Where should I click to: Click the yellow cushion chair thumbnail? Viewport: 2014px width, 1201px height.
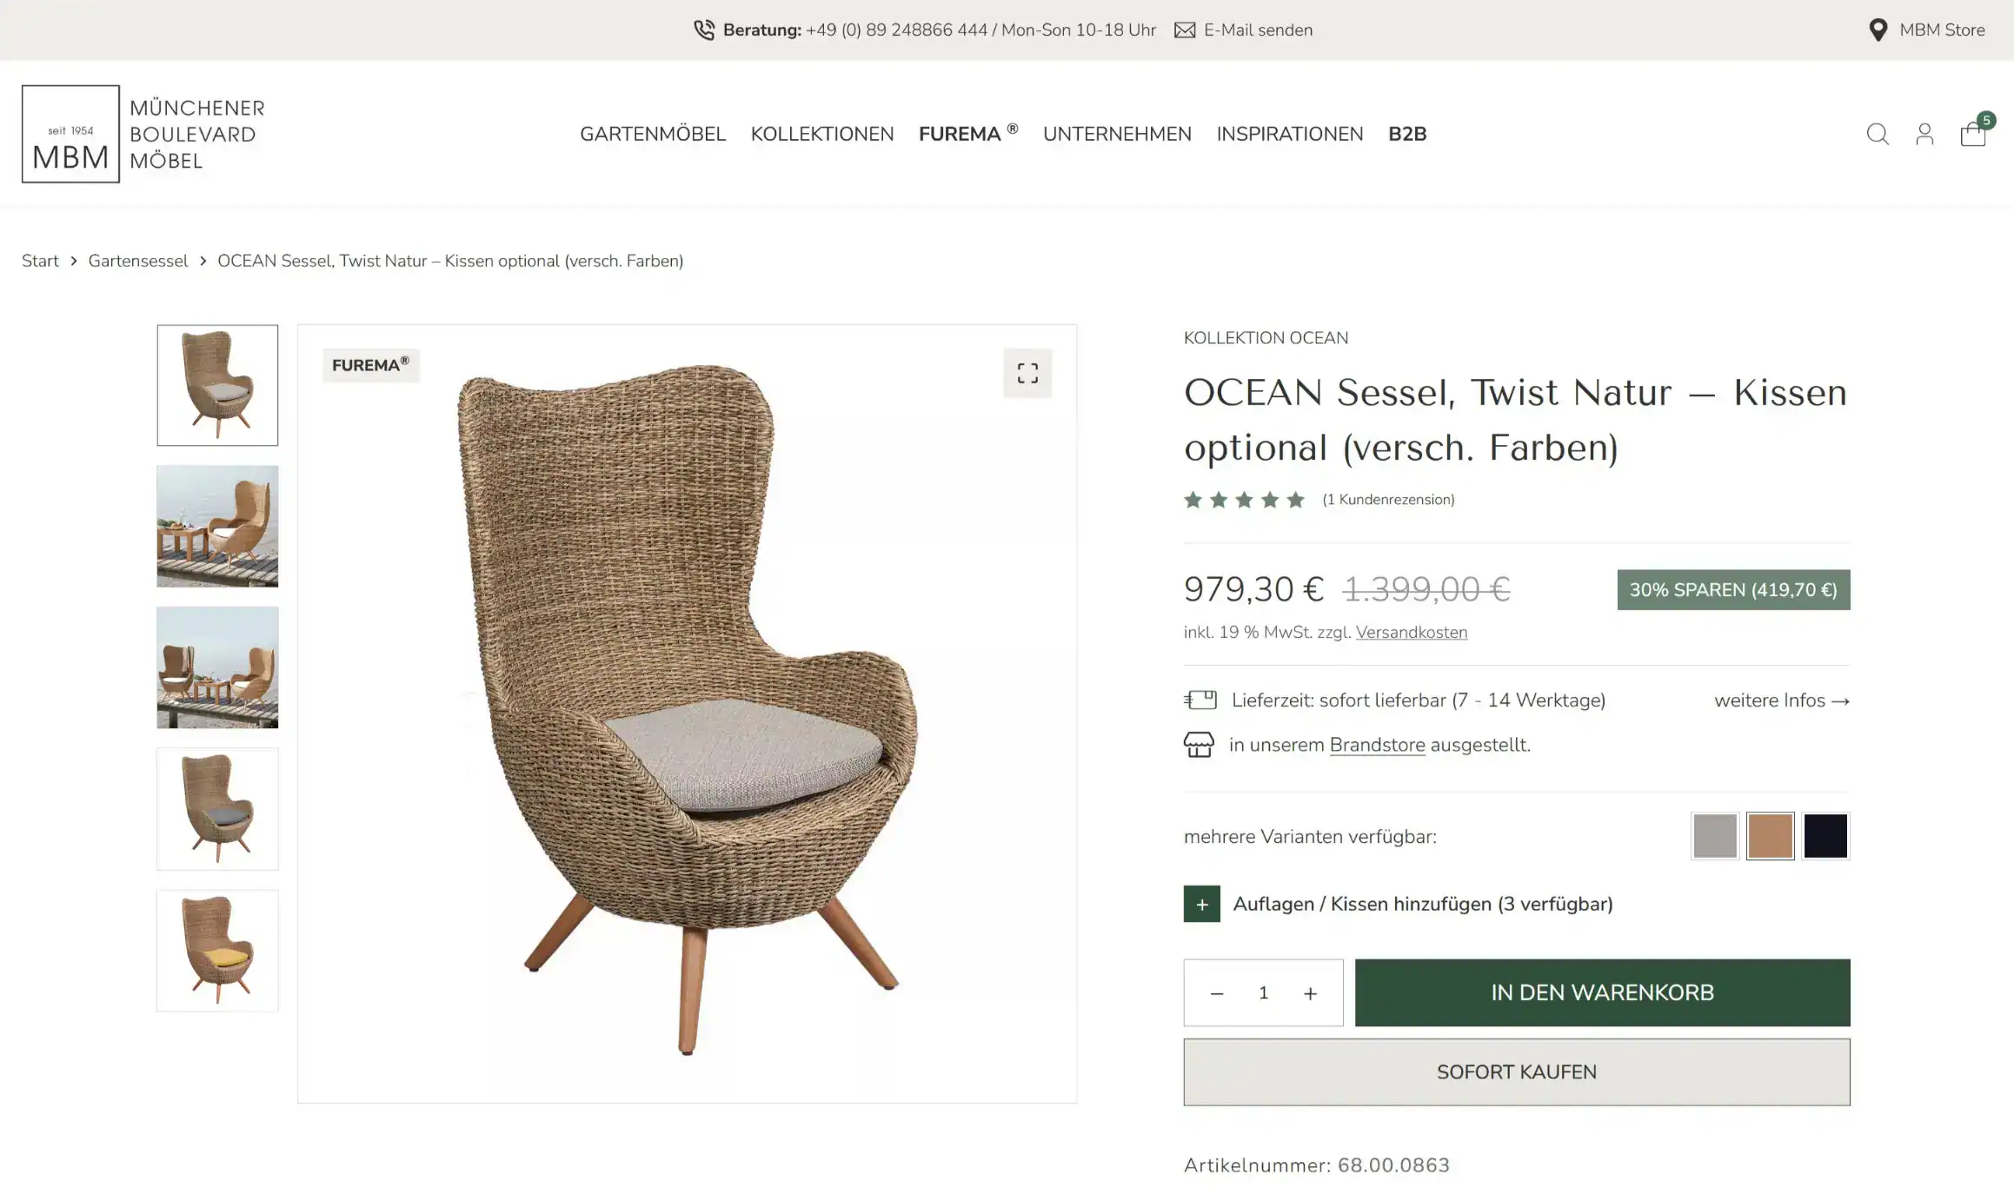coord(216,950)
